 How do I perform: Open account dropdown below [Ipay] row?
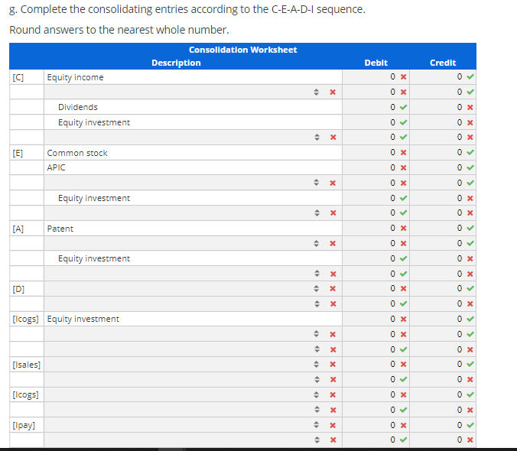click(x=193, y=440)
